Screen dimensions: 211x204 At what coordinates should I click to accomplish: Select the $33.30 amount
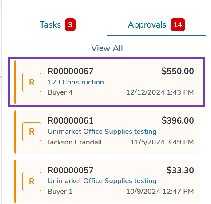tap(180, 170)
